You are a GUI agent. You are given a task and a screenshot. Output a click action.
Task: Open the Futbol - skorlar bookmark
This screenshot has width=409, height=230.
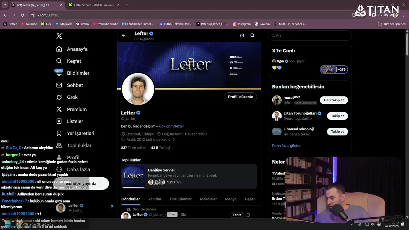point(175,24)
